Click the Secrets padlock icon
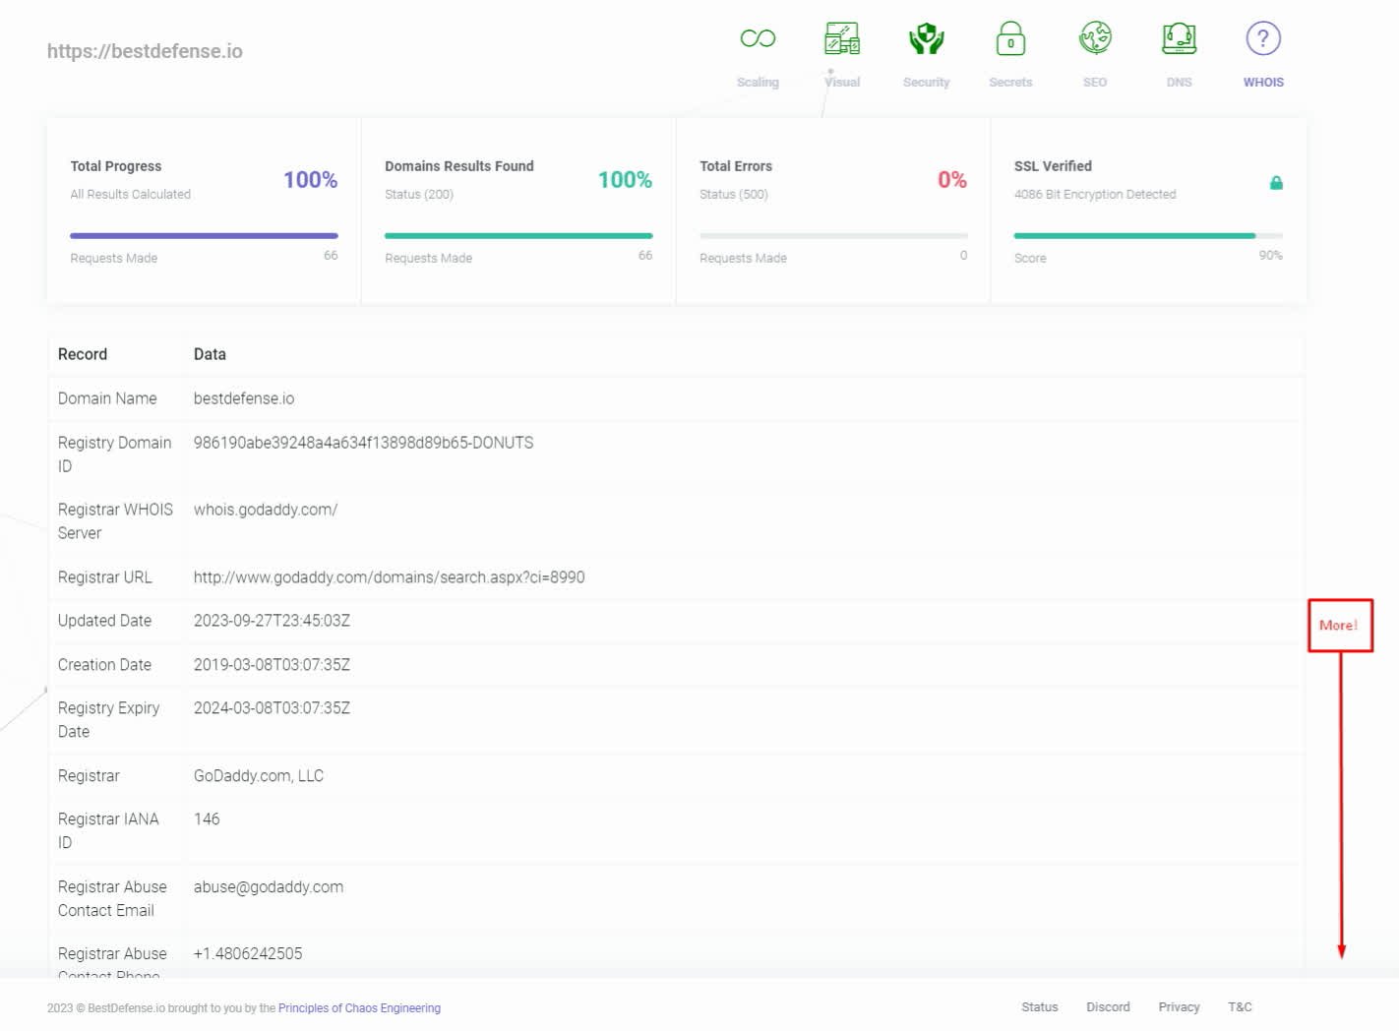The image size is (1399, 1031). (1010, 38)
